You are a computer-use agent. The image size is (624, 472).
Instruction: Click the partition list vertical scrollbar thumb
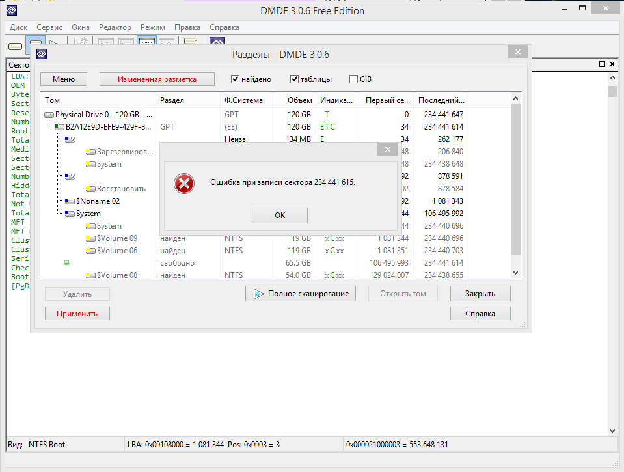point(516,179)
